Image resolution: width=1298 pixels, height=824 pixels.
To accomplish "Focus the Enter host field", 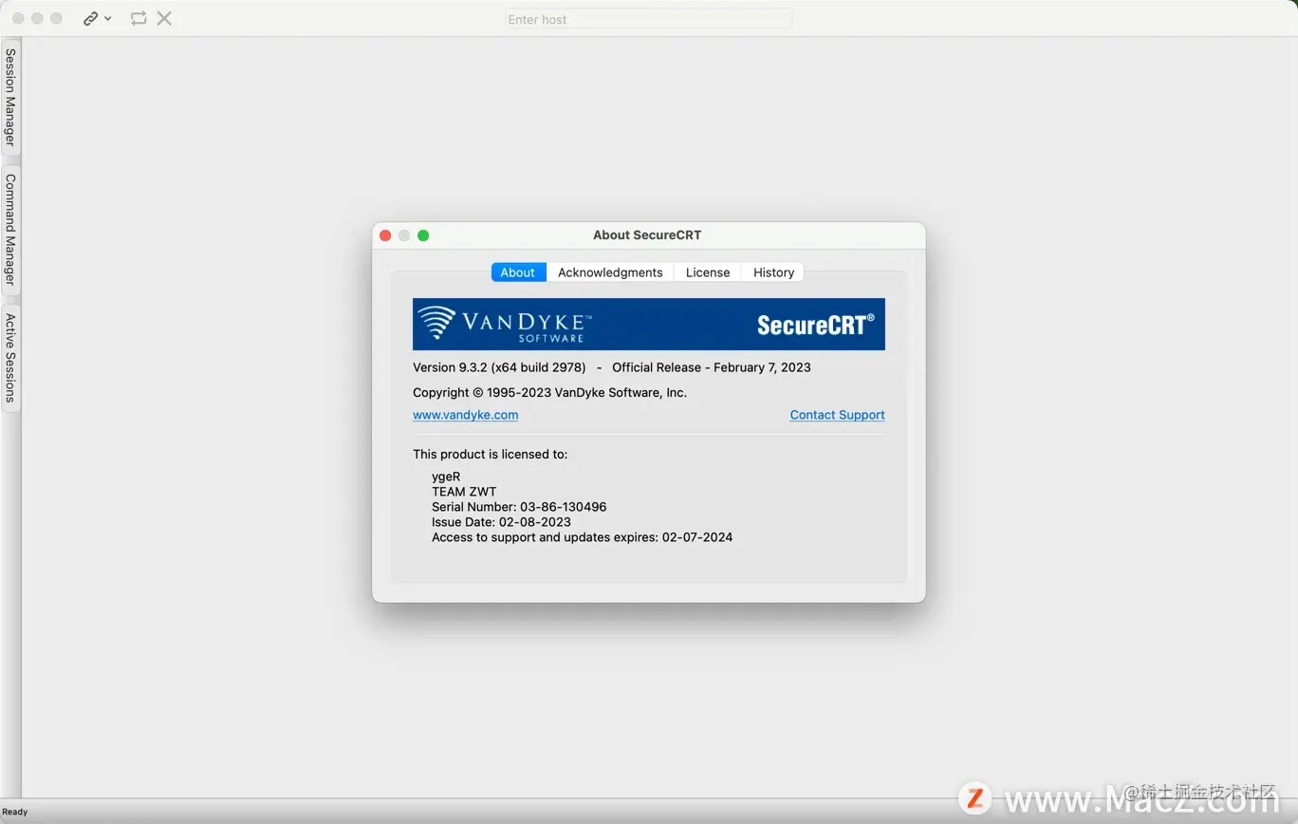I will pos(648,19).
